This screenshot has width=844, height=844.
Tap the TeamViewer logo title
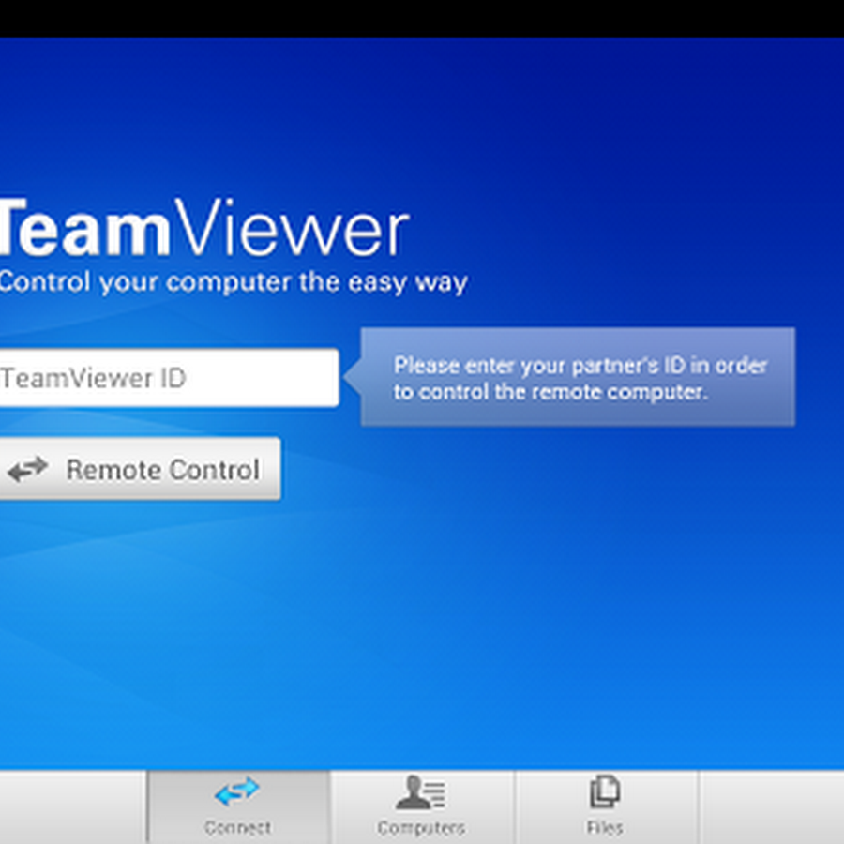pyautogui.click(x=204, y=228)
